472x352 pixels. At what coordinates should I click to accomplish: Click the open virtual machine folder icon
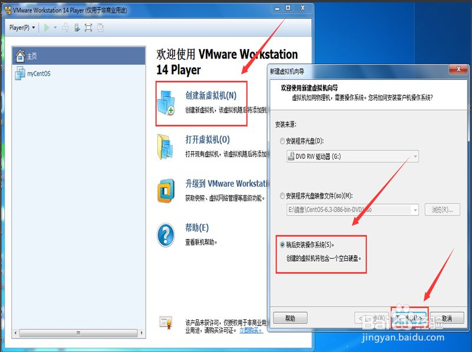tap(166, 147)
